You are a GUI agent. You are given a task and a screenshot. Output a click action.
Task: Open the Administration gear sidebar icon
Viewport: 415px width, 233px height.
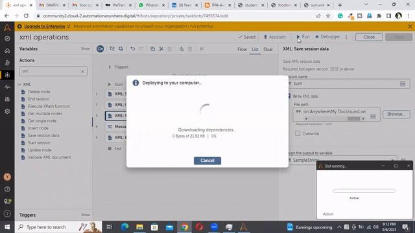7,111
